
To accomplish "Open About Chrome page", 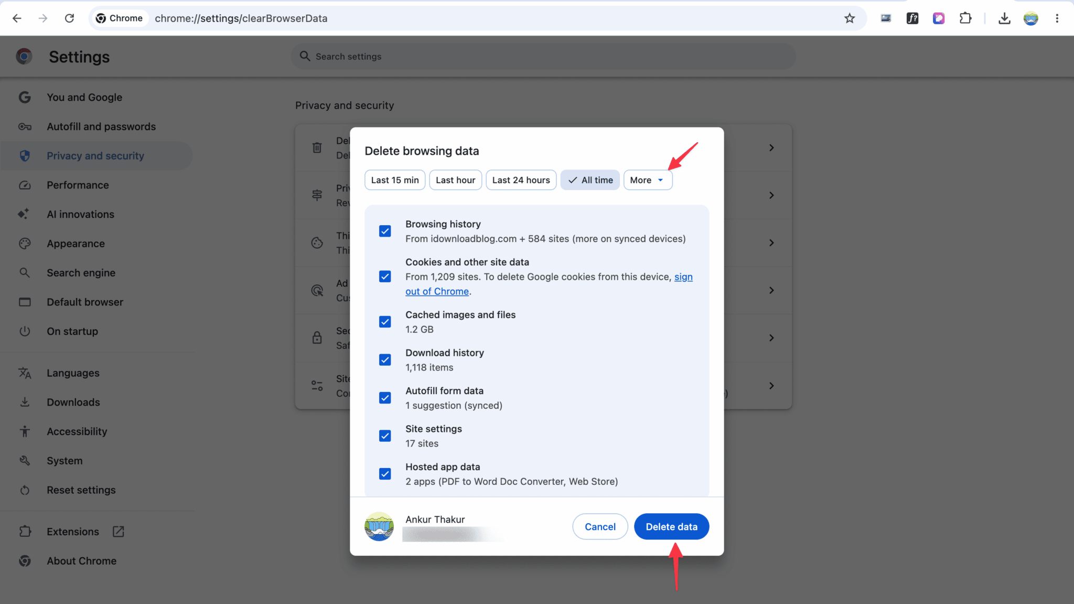I will click(81, 560).
